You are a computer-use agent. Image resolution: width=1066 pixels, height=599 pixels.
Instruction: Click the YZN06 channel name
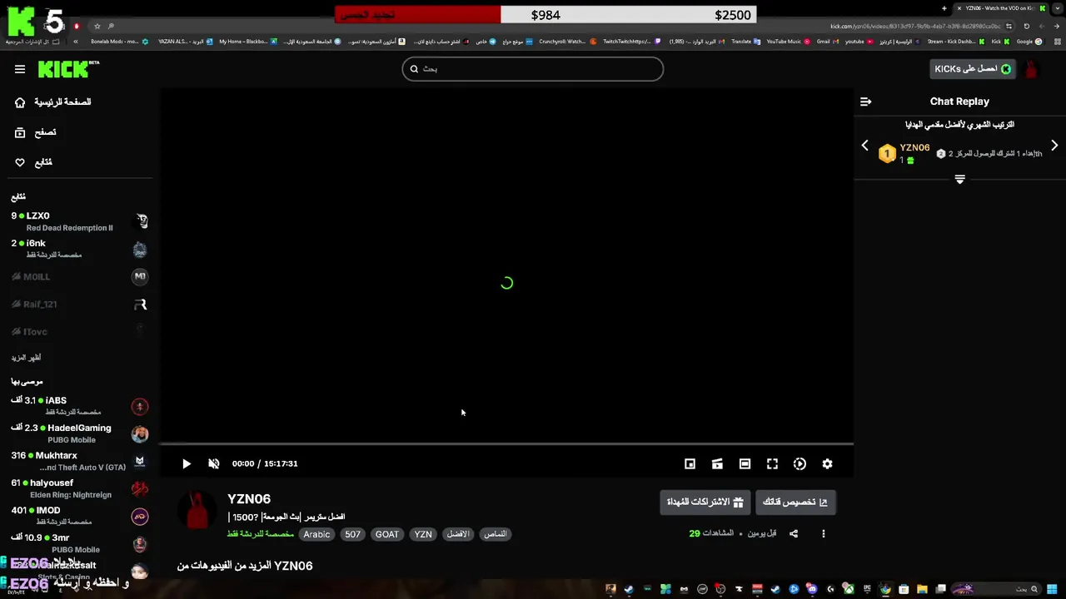point(249,499)
